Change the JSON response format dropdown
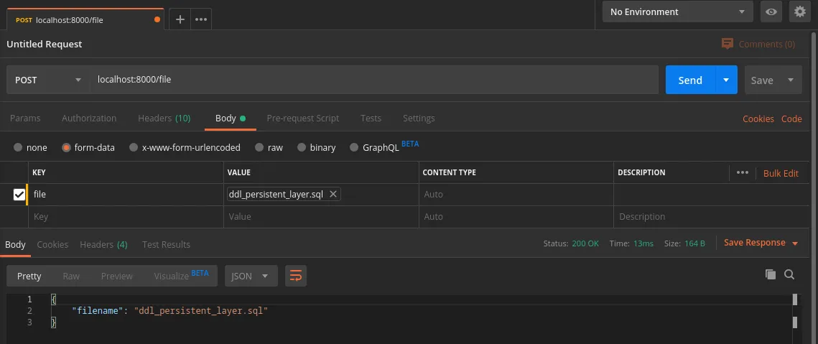 pos(251,276)
